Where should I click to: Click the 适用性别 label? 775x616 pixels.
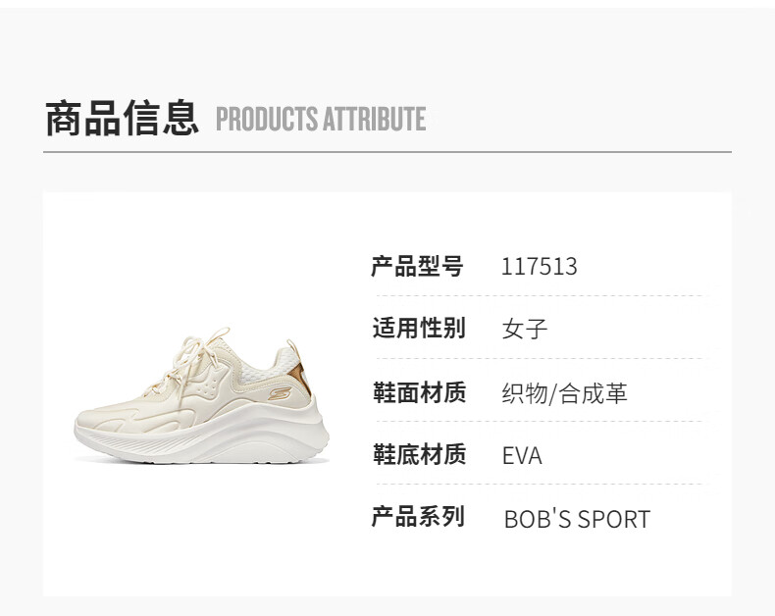(419, 329)
